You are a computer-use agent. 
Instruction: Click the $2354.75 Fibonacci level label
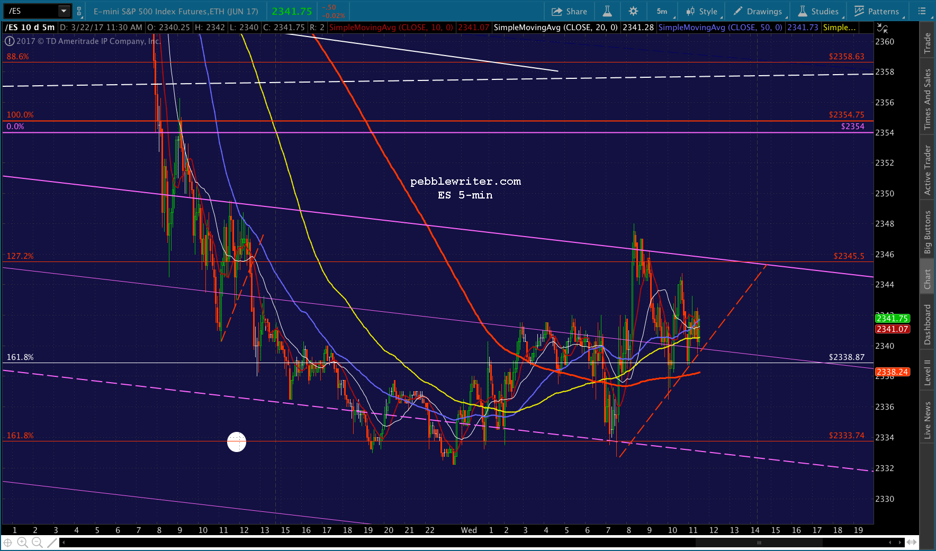coord(847,115)
